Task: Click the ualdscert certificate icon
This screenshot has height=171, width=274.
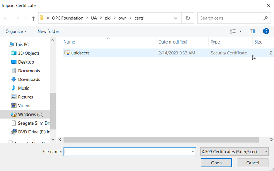Action: [67, 53]
